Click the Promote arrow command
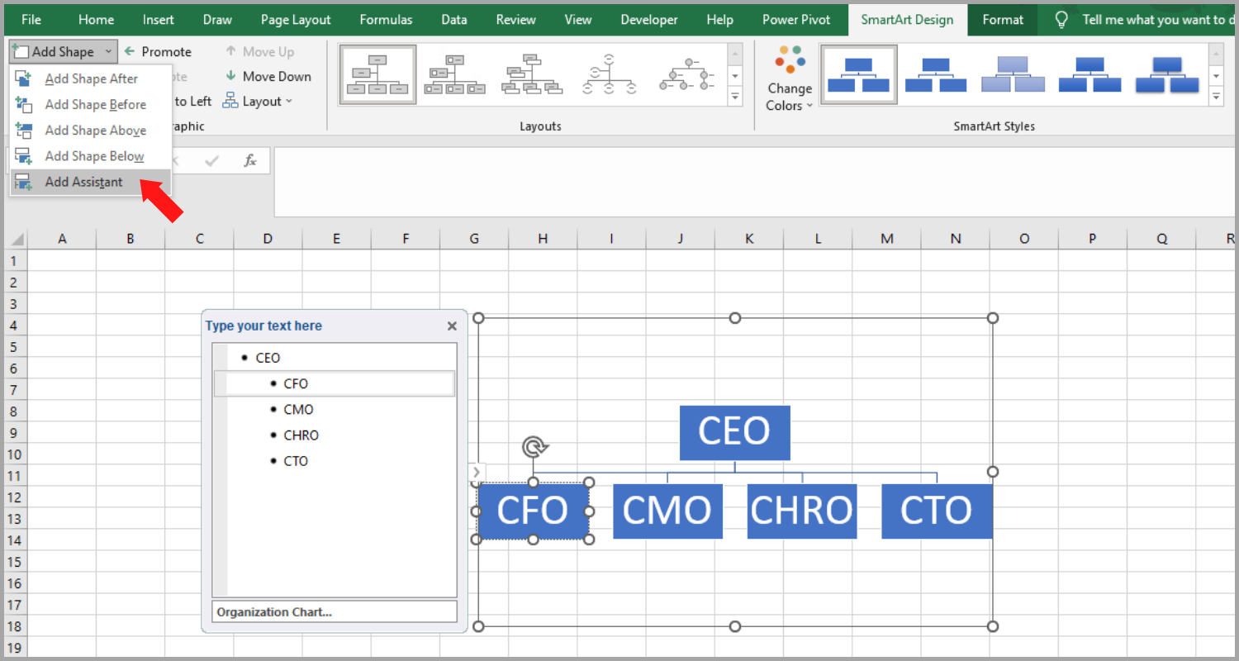Image resolution: width=1239 pixels, height=661 pixels. pyautogui.click(x=158, y=51)
